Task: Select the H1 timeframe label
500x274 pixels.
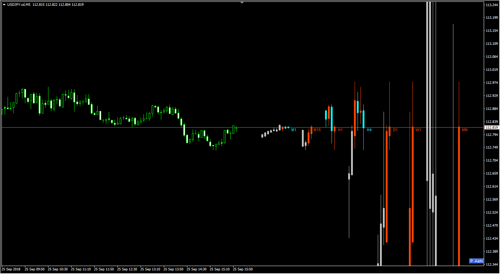Action: [340, 130]
